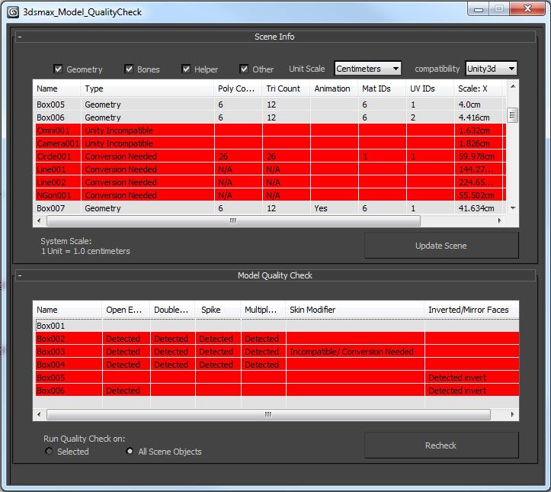Click the Animation column header
Image resolution: width=551 pixels, height=492 pixels.
(334, 88)
